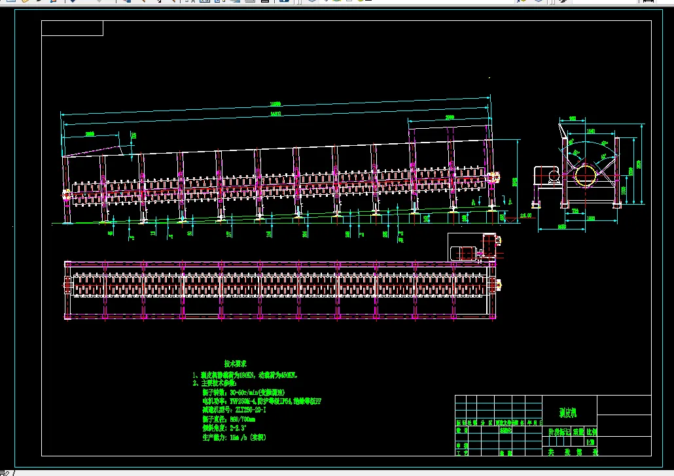Select the 剥皮机 title block text

tap(568, 413)
